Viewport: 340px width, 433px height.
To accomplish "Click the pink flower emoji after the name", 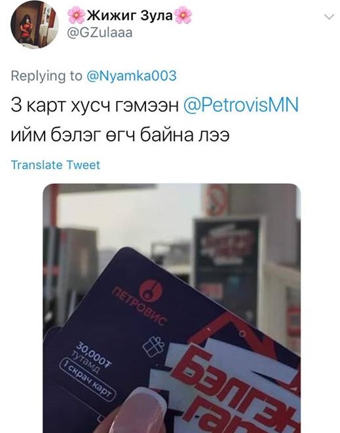I will pyautogui.click(x=183, y=16).
